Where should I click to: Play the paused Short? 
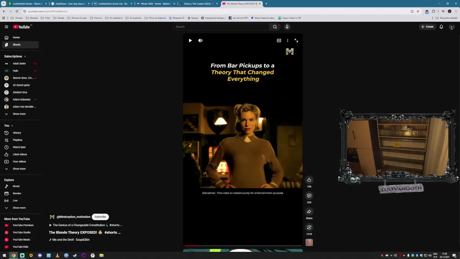[x=190, y=41]
